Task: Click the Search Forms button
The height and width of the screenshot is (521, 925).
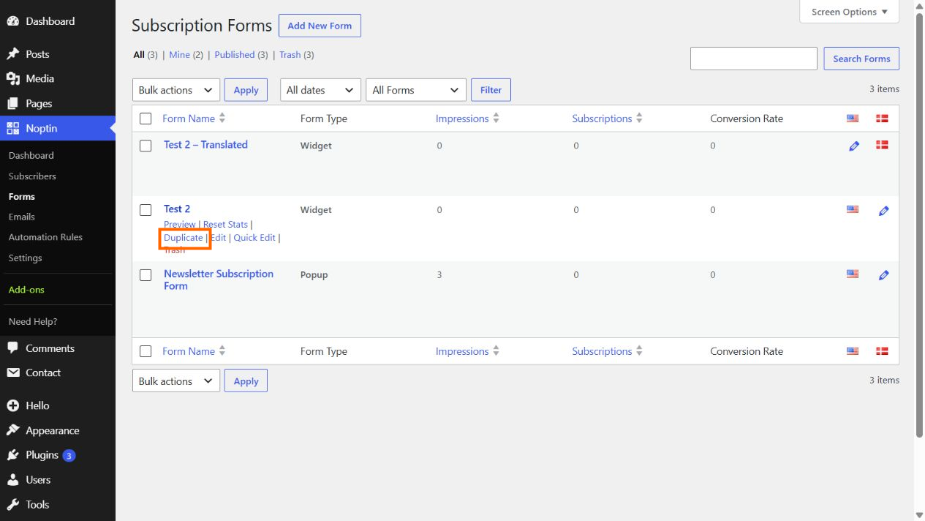Action: 861,59
